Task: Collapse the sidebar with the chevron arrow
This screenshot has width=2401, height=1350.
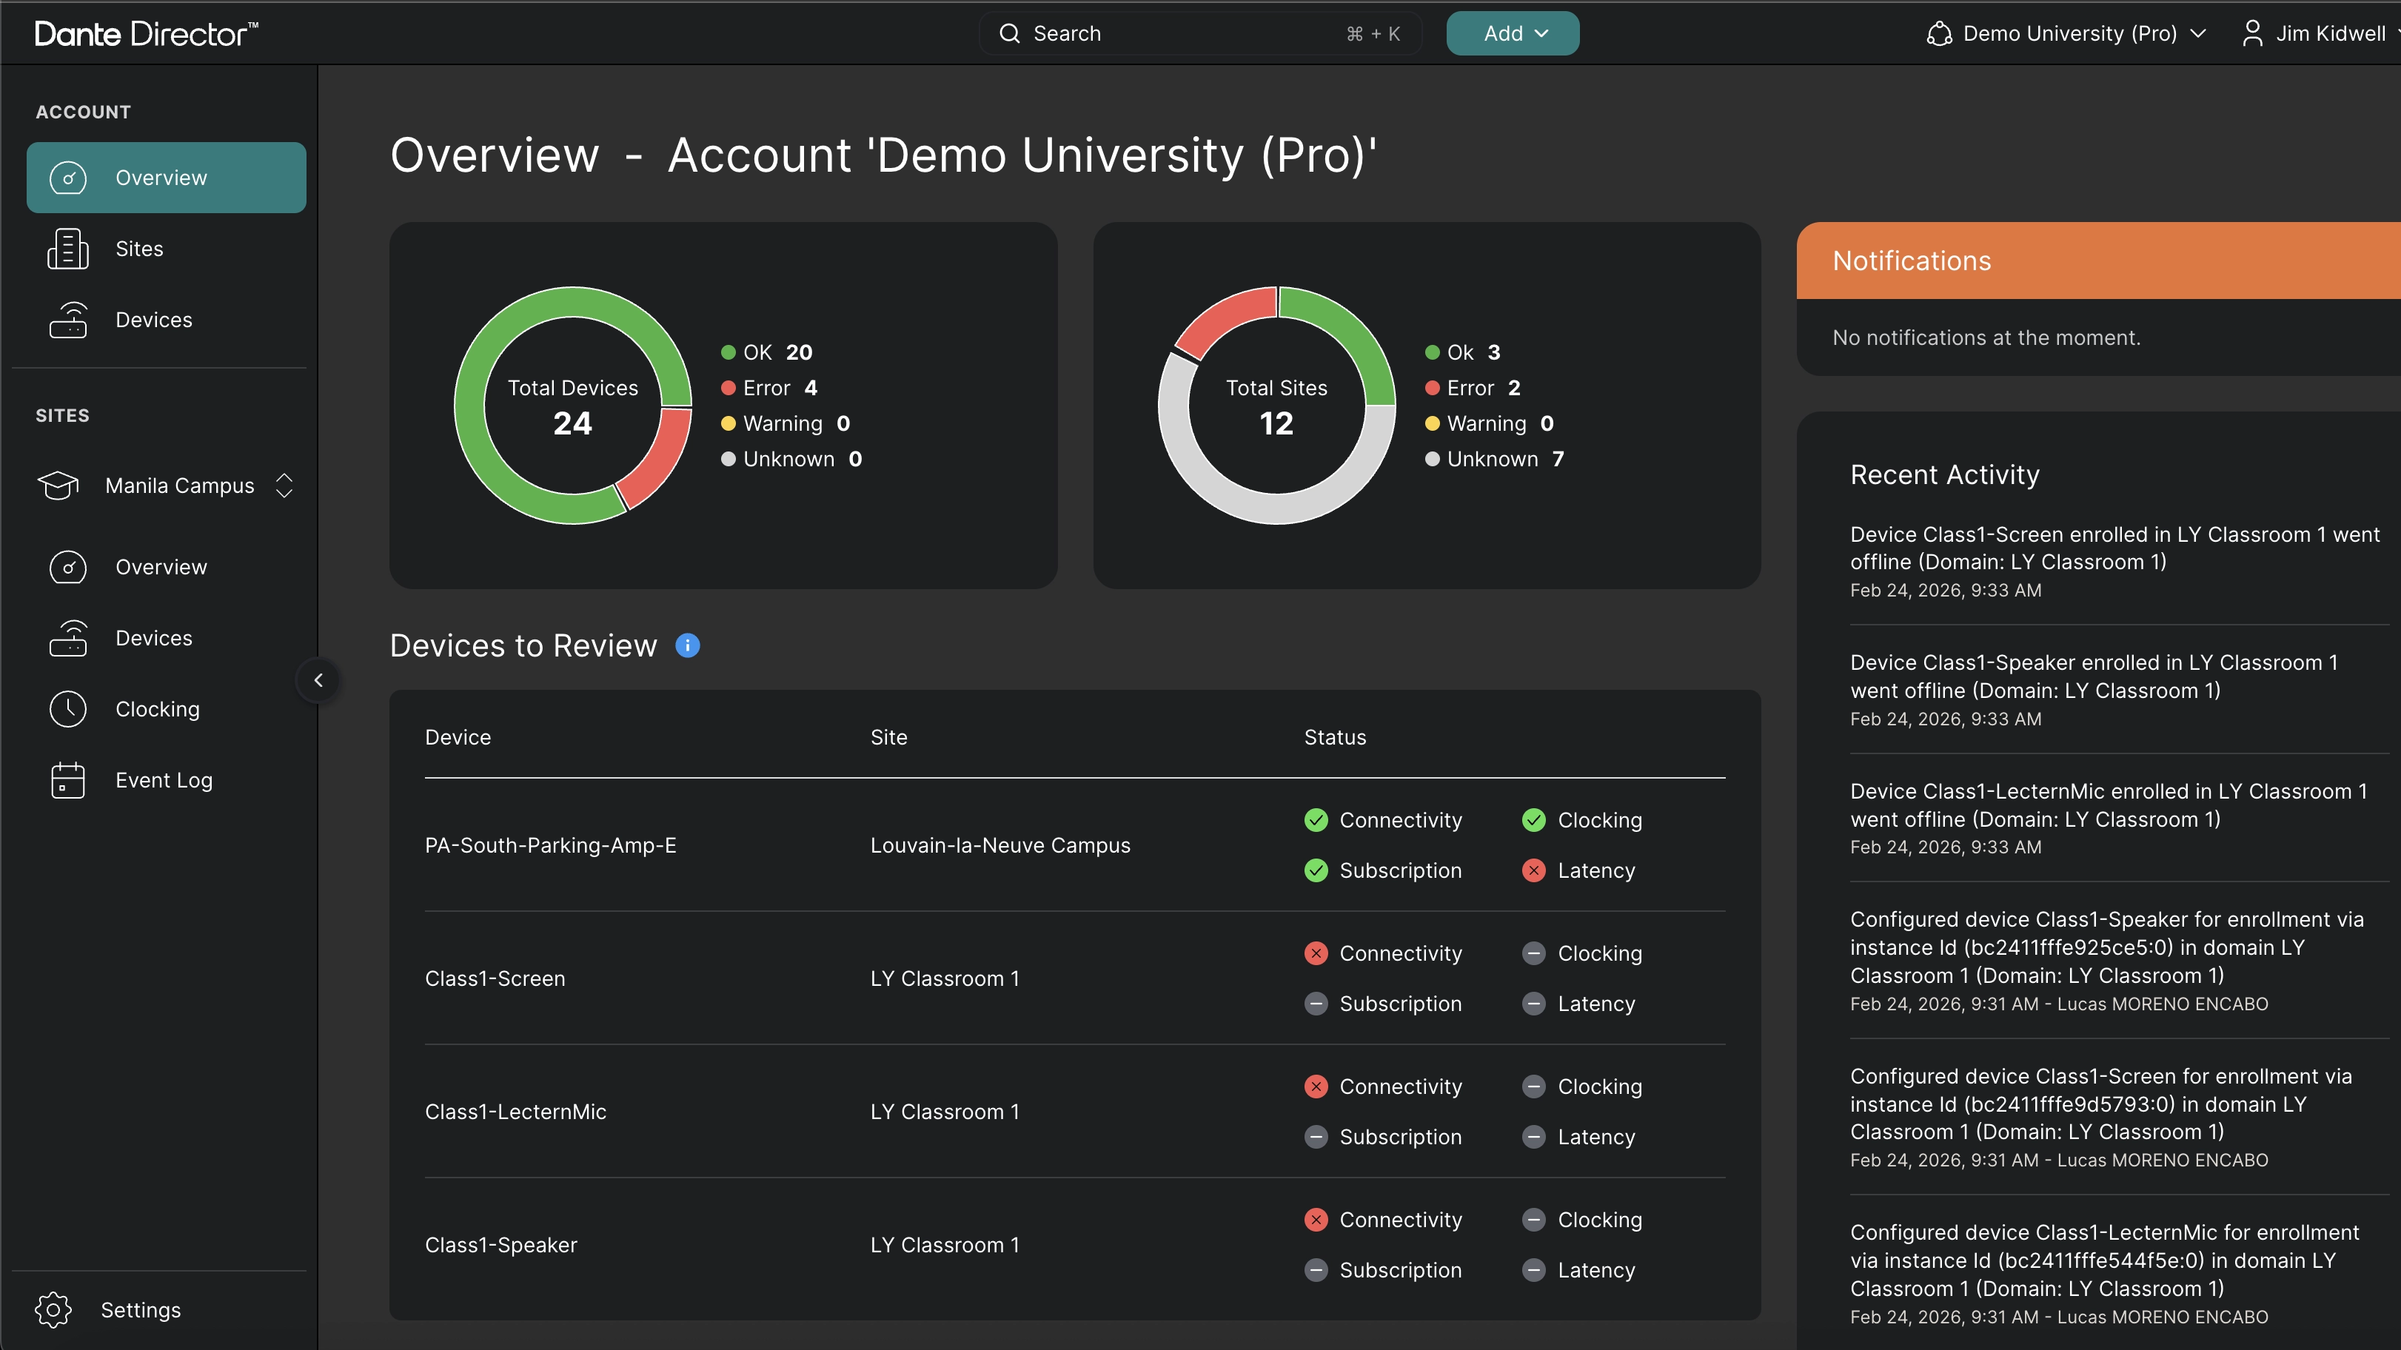Action: (x=319, y=680)
